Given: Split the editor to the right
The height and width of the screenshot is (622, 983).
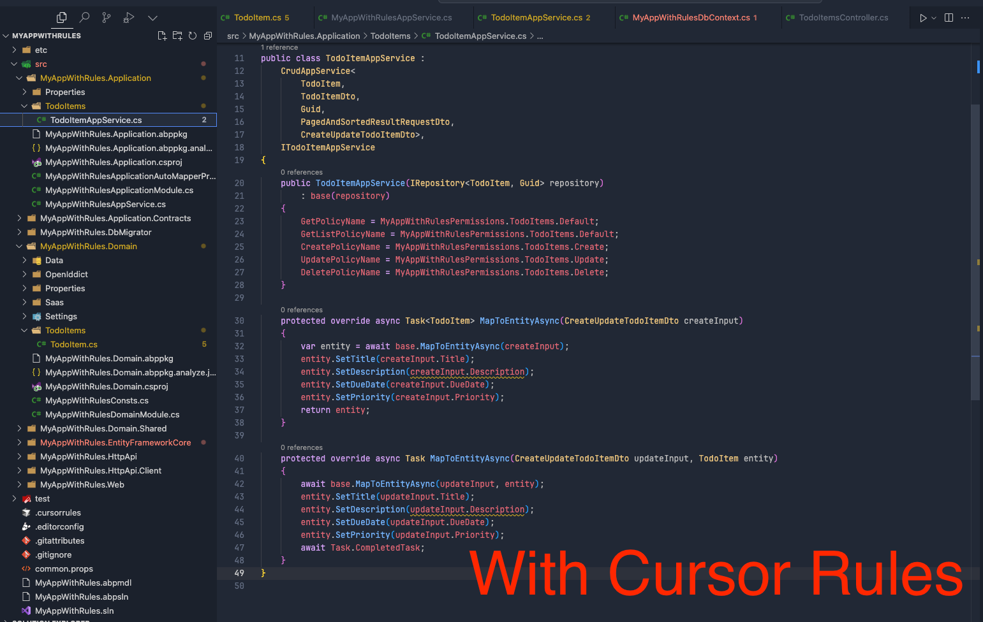Looking at the screenshot, I should pos(949,18).
